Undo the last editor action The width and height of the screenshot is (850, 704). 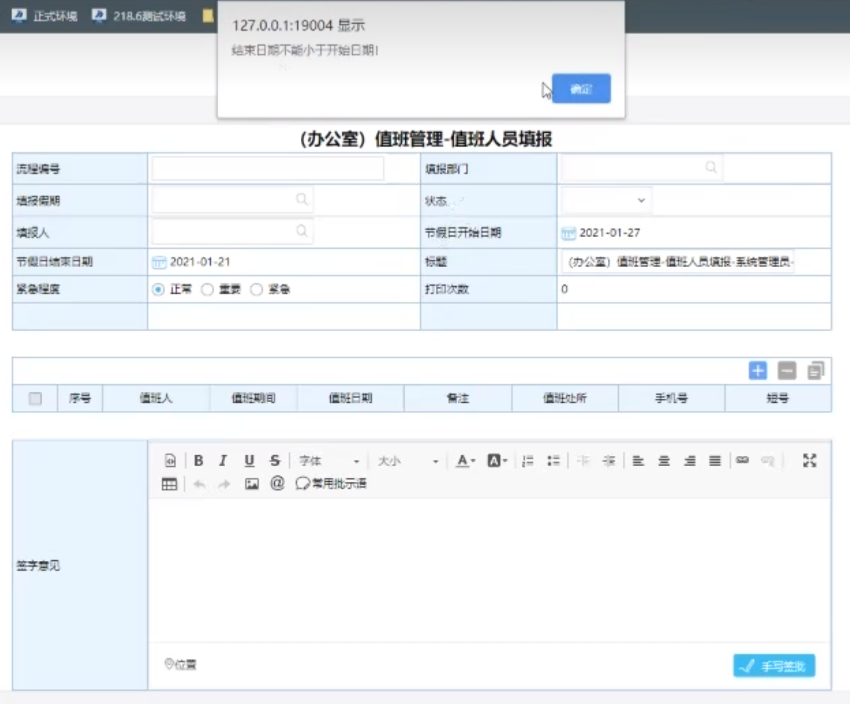click(x=199, y=484)
